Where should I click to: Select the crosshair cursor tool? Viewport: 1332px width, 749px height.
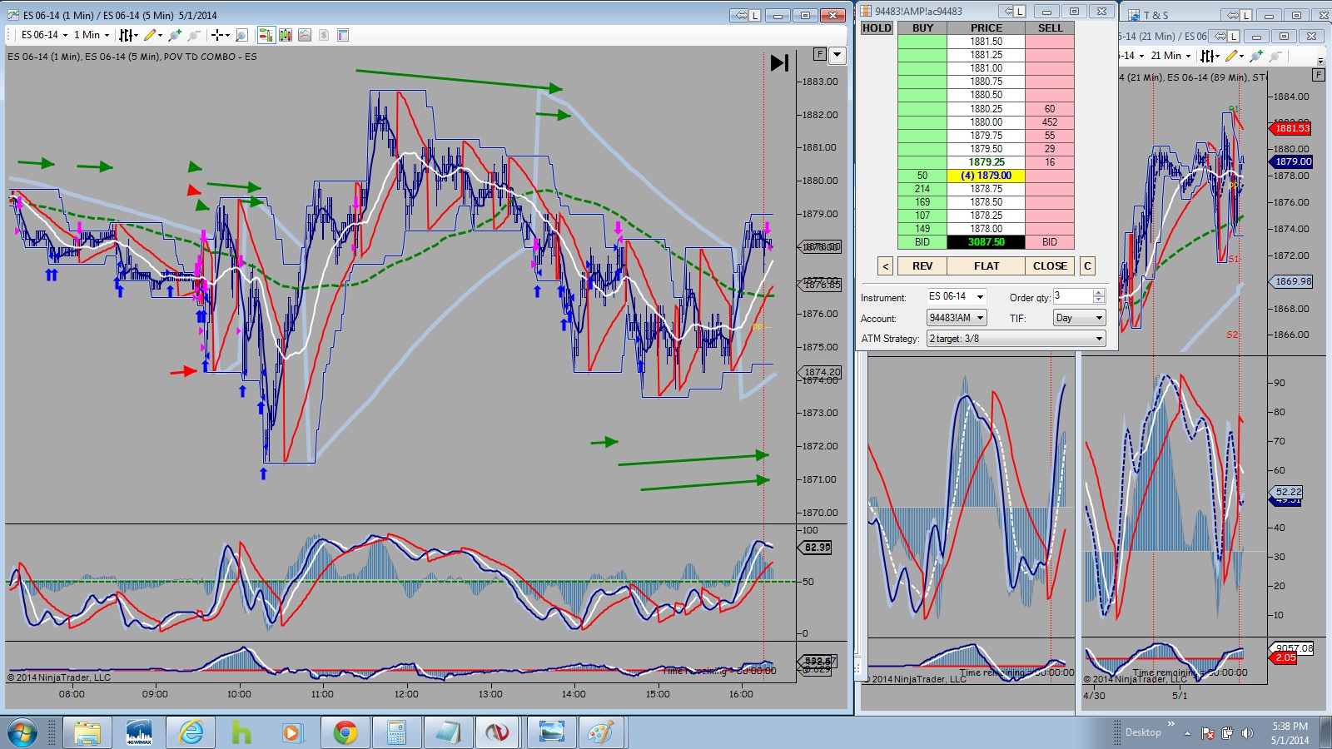tap(220, 35)
